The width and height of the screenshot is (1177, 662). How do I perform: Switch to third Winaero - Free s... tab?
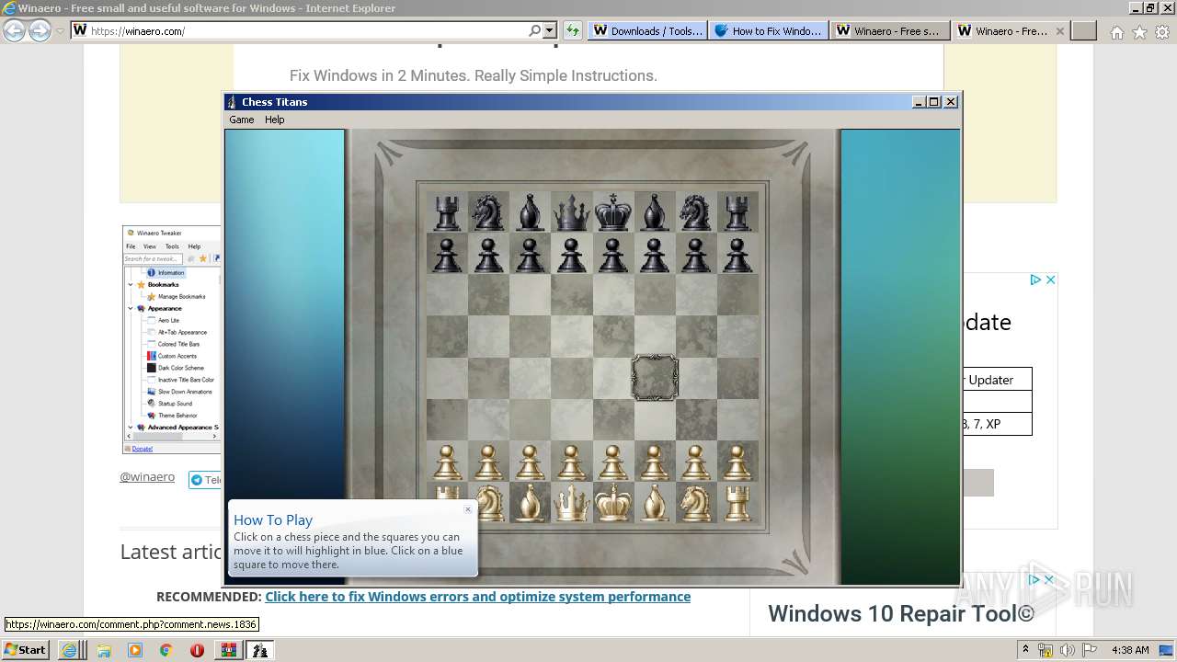click(890, 30)
